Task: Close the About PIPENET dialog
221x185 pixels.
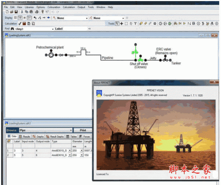Action: click(214, 82)
